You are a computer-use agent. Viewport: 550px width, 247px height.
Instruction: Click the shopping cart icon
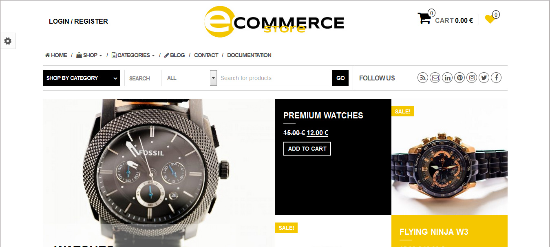[424, 18]
